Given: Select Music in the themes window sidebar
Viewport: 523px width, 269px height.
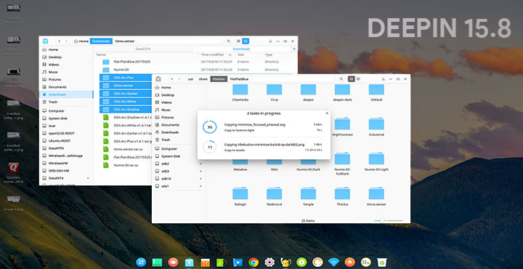Looking at the screenshot, I should (x=166, y=110).
